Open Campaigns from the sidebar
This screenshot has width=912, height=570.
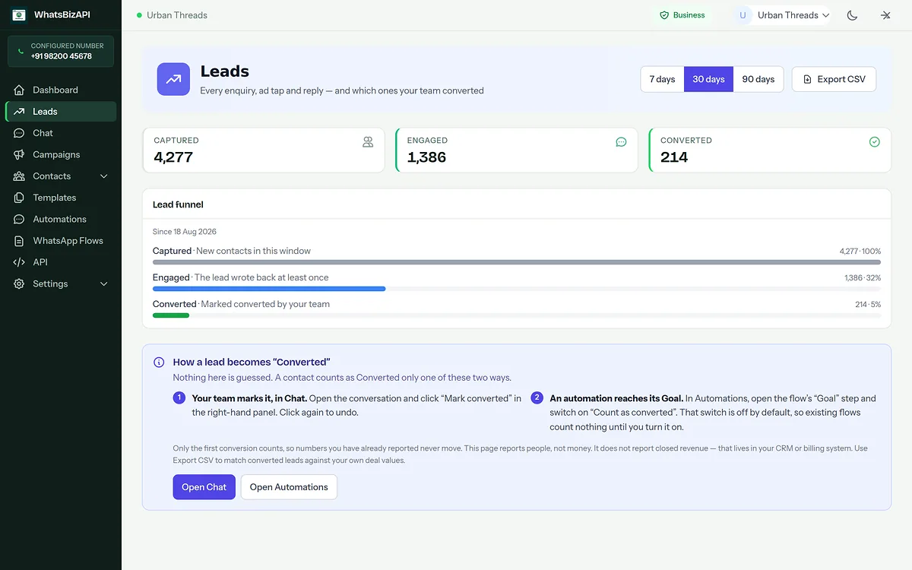(61, 154)
